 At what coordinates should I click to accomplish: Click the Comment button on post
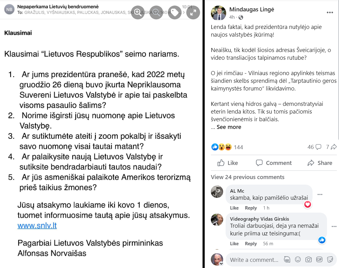[x=274, y=163]
